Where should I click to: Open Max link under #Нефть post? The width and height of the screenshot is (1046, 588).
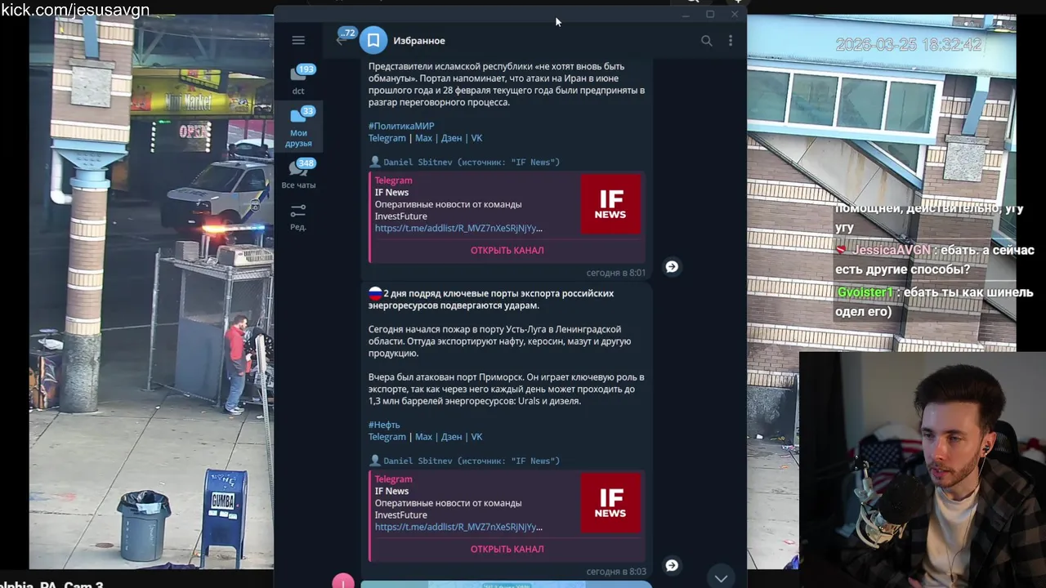[x=423, y=437]
